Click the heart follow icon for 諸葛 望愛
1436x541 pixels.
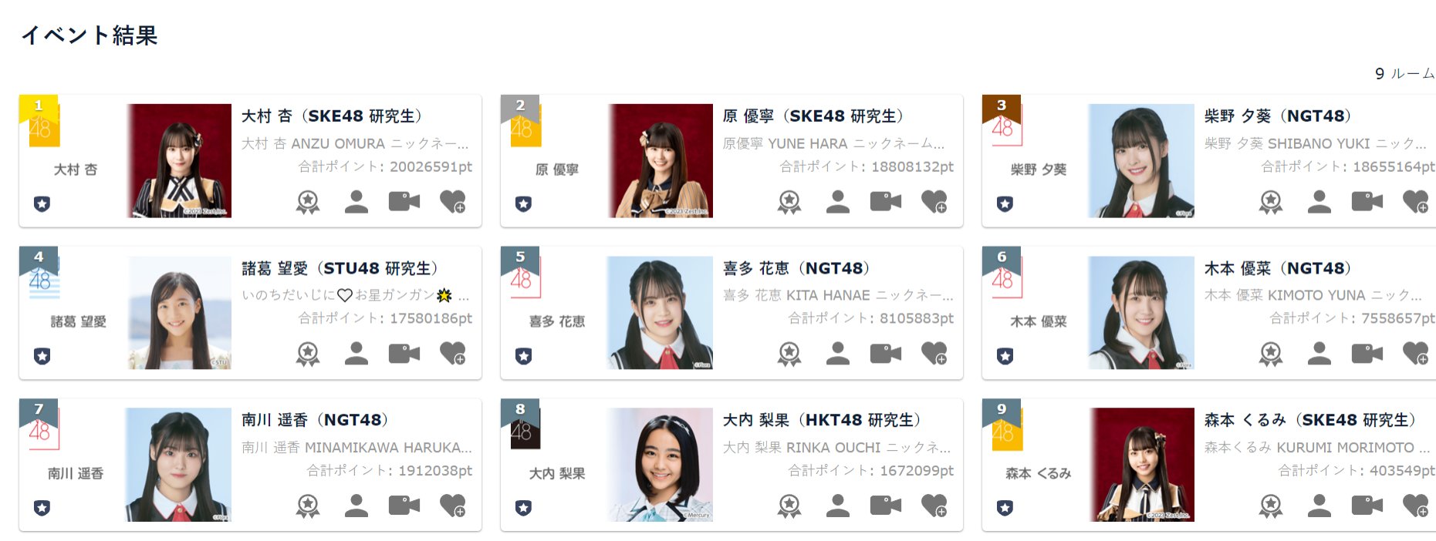pos(452,353)
